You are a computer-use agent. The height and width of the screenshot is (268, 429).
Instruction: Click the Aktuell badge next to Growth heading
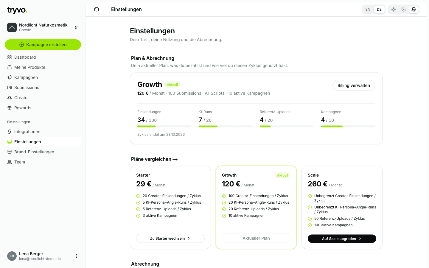(x=172, y=85)
